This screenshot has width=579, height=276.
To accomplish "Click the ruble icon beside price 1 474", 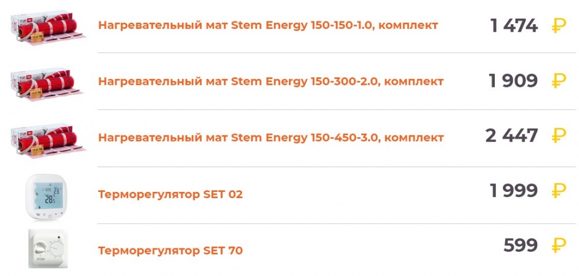I will coord(559,25).
